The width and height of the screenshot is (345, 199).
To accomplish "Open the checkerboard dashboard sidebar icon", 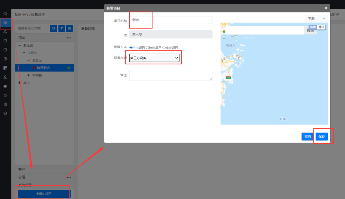I will click(5, 68).
